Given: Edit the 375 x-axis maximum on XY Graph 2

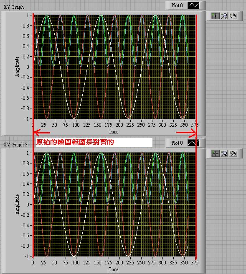Looking at the screenshot, I should (x=195, y=262).
